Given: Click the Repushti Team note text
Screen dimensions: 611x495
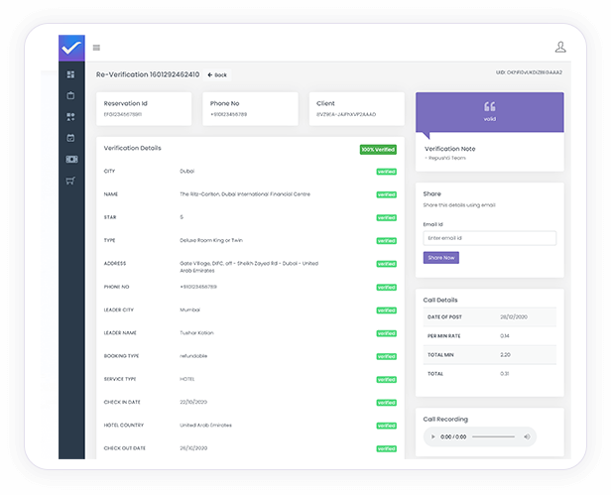Looking at the screenshot, I should (445, 158).
